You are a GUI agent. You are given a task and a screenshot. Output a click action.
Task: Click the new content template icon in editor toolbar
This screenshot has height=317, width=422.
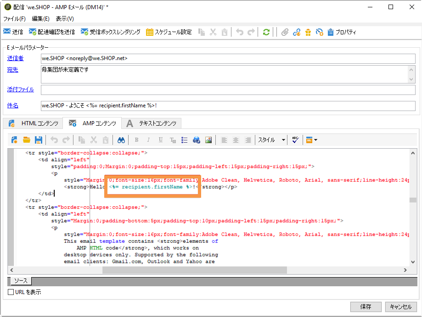(x=15, y=140)
